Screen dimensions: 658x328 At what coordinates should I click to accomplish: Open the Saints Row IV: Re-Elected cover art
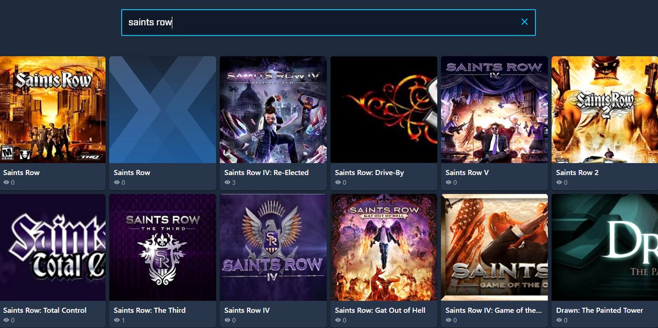[x=273, y=110]
